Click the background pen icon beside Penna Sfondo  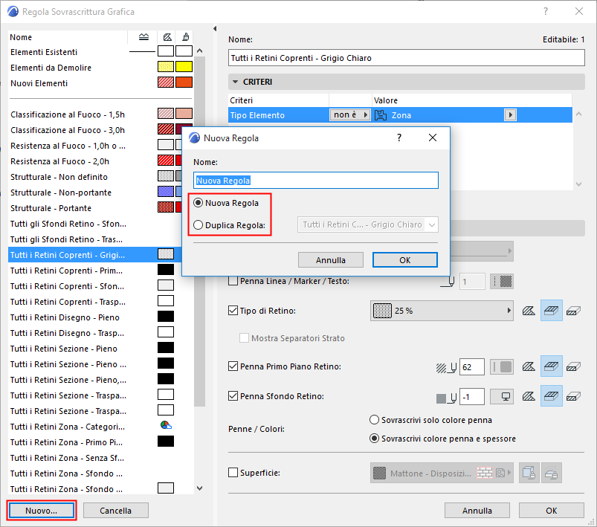(x=446, y=398)
